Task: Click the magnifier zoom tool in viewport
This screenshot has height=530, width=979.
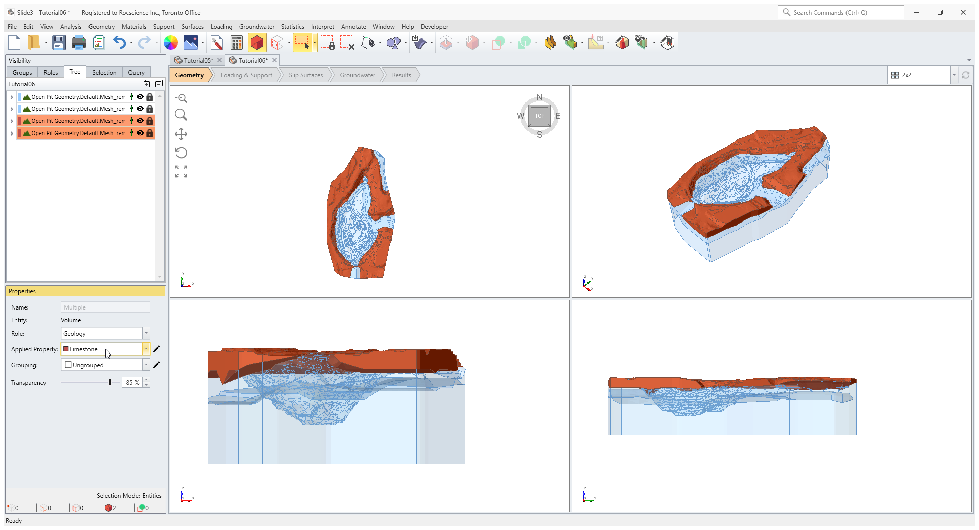Action: [181, 115]
